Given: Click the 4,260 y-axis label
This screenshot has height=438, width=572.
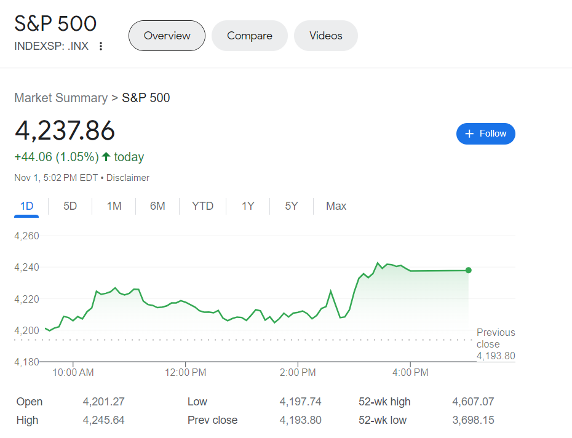Looking at the screenshot, I should tap(26, 236).
